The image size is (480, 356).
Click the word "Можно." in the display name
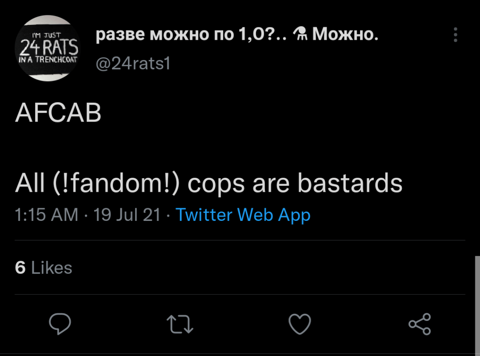point(345,34)
